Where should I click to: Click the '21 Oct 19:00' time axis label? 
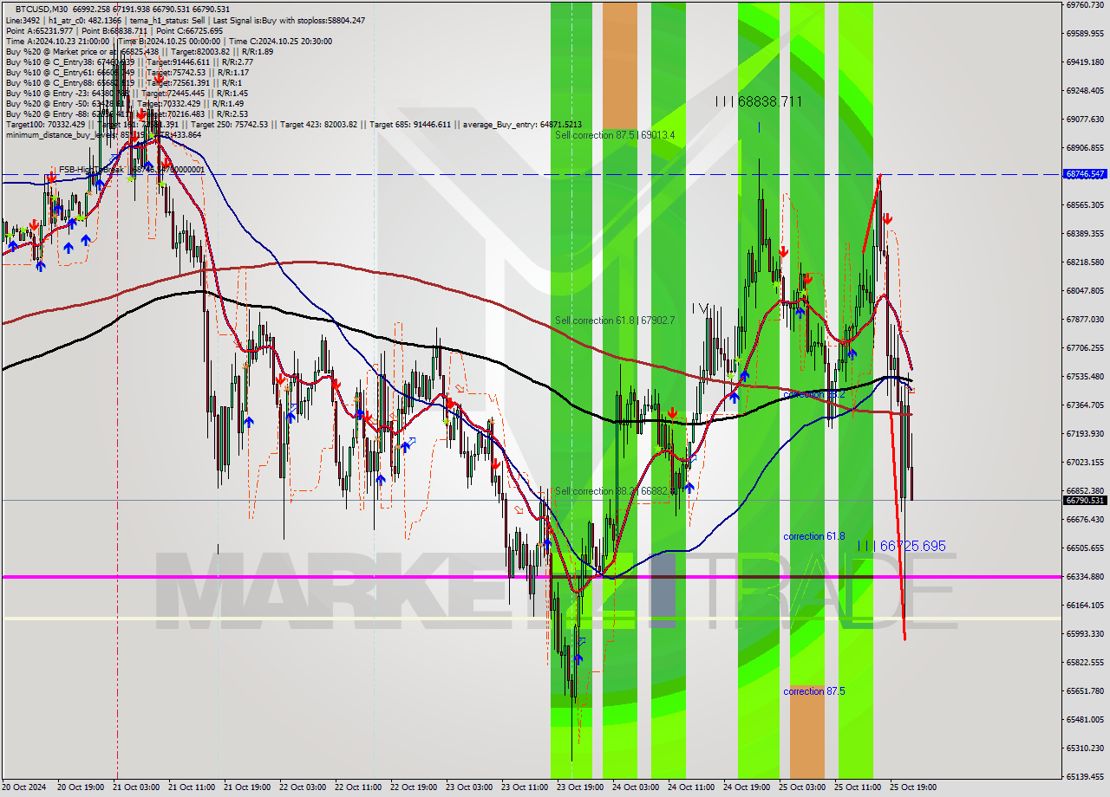coord(247,787)
